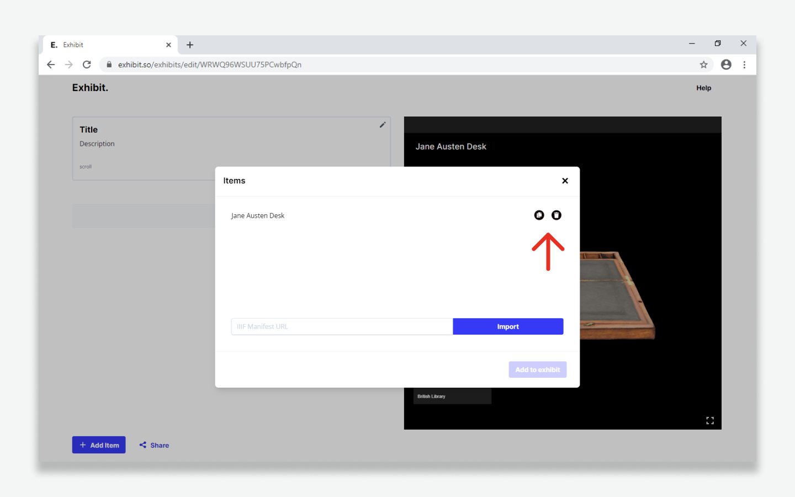The width and height of the screenshot is (795, 497).
Task: Go back to the previous page
Action: point(51,65)
